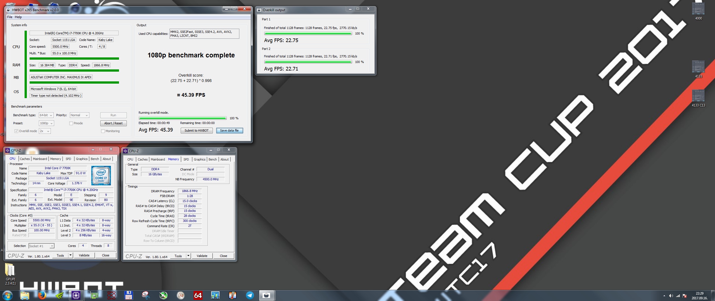Open the Action Center flag tray icon
Viewport: 715px width, 301px height.
[685, 296]
